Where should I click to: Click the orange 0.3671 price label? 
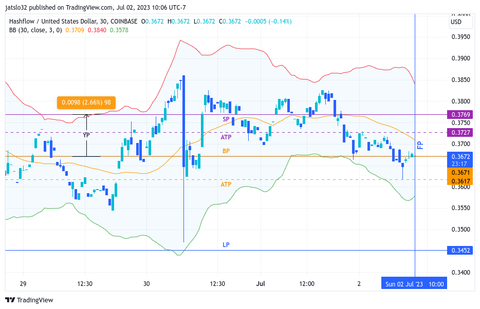point(460,173)
